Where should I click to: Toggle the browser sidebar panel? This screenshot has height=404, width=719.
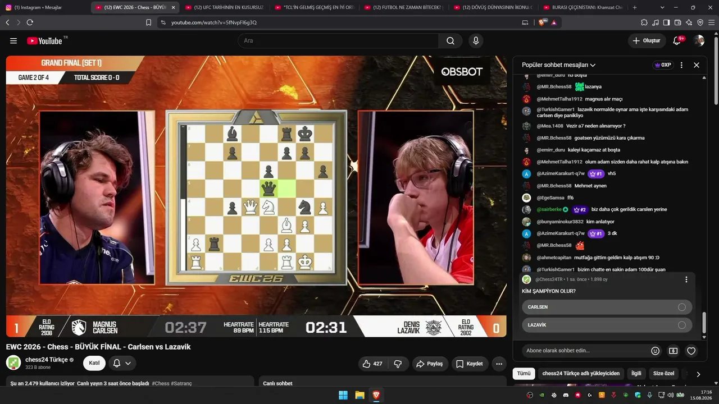[666, 22]
